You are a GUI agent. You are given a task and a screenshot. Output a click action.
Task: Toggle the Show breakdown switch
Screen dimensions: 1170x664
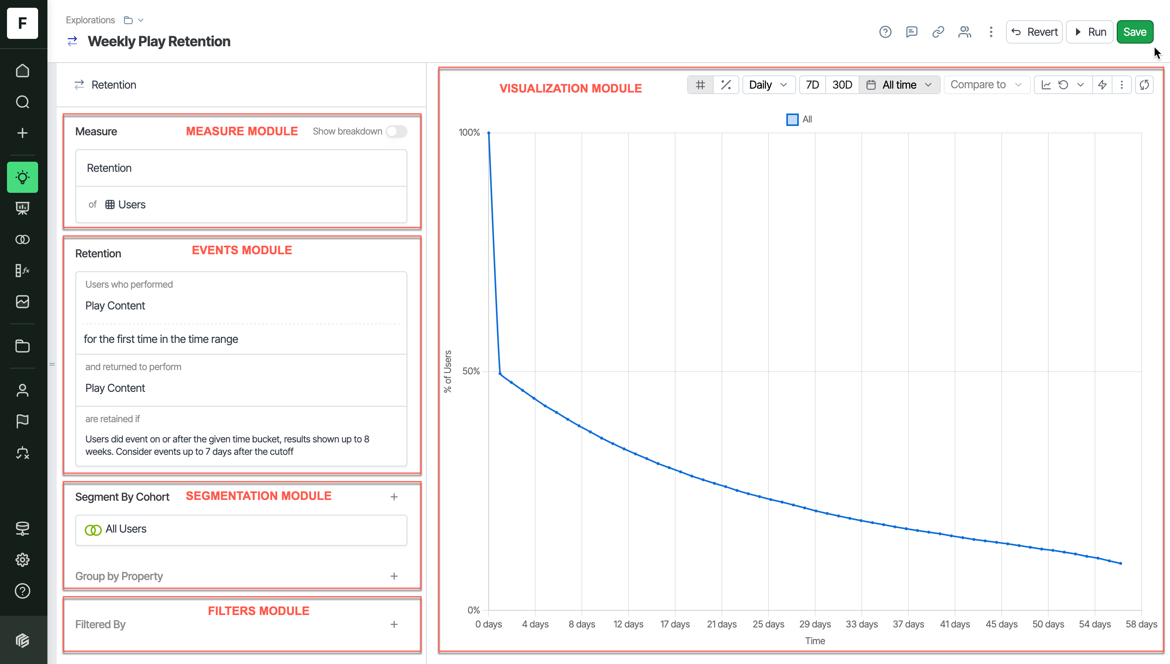pos(396,131)
